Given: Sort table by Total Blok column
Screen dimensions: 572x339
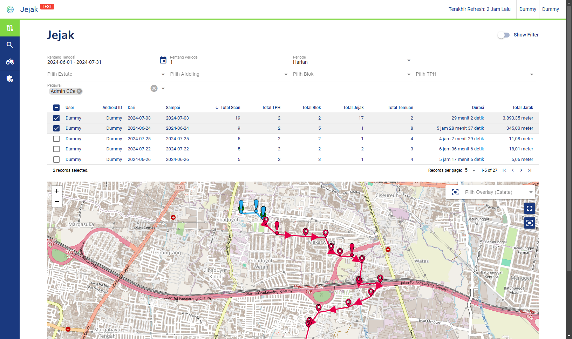Looking at the screenshot, I should coord(312,108).
